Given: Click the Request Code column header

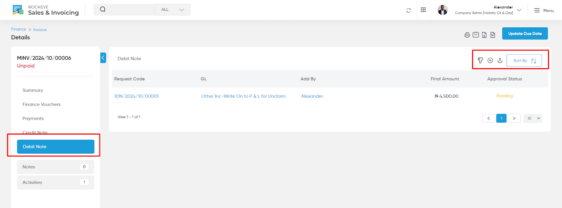Looking at the screenshot, I should 129,79.
